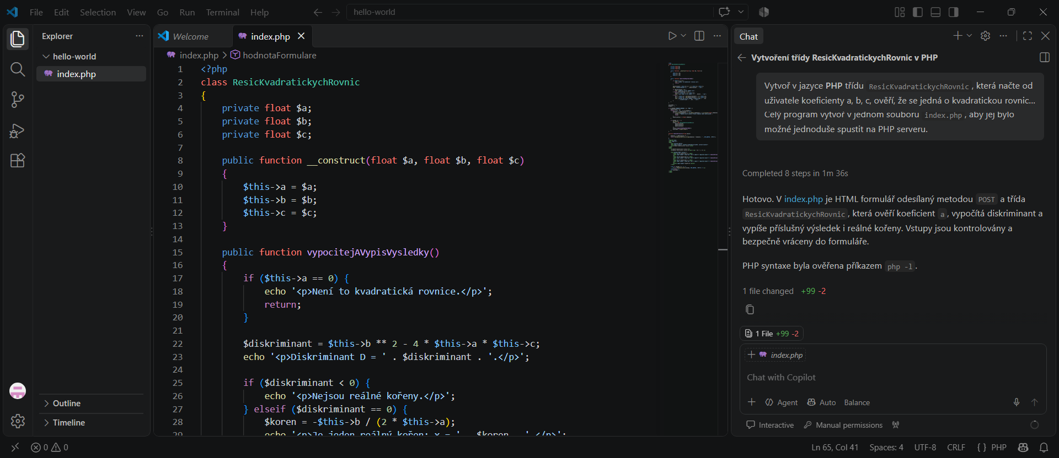Screen dimensions: 1059x458
Task: Open the run button dropdown arrow
Action: [x=684, y=36]
